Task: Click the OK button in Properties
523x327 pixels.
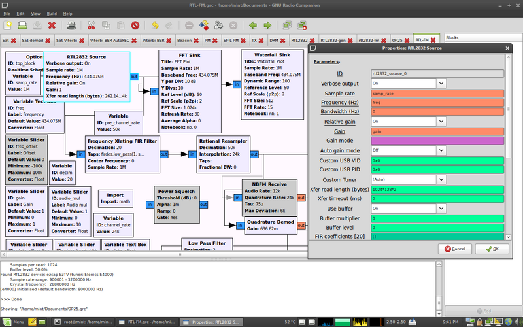Action: [x=491, y=249]
